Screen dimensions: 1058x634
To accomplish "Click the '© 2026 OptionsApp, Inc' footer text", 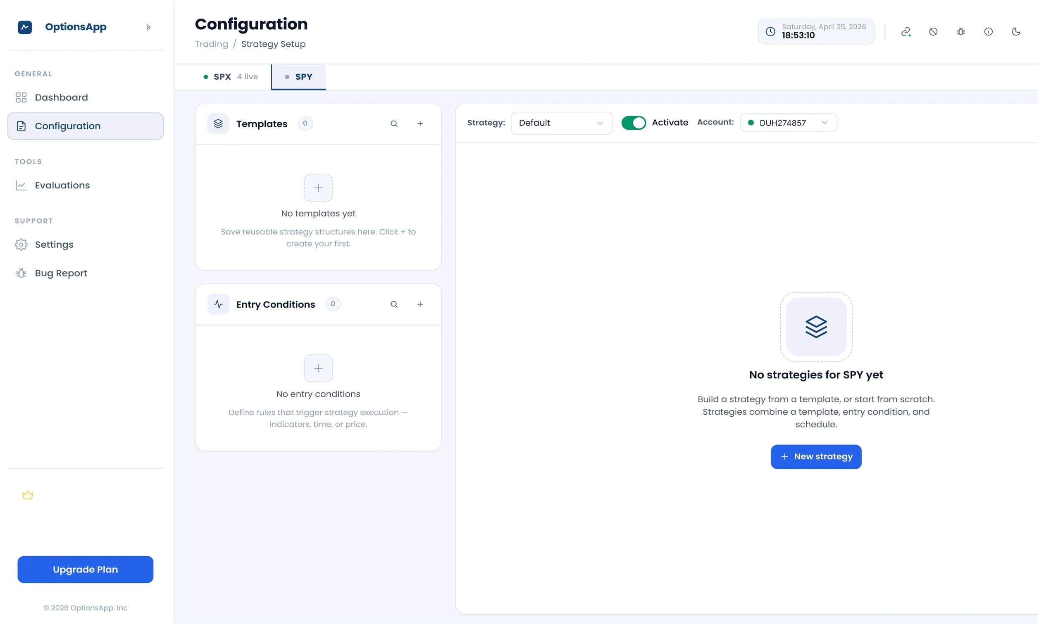I will (86, 608).
